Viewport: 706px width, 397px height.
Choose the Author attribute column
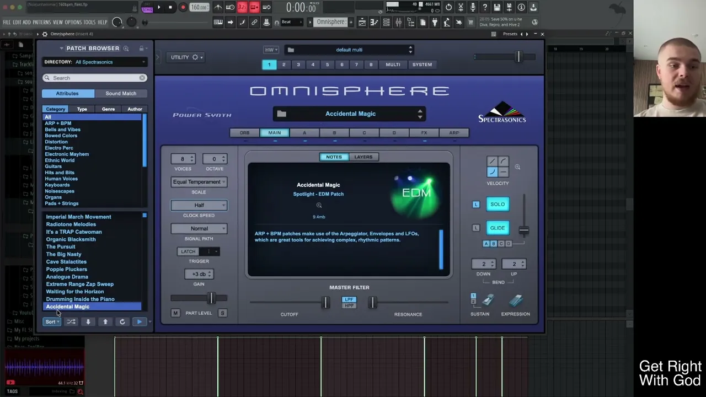coord(135,109)
